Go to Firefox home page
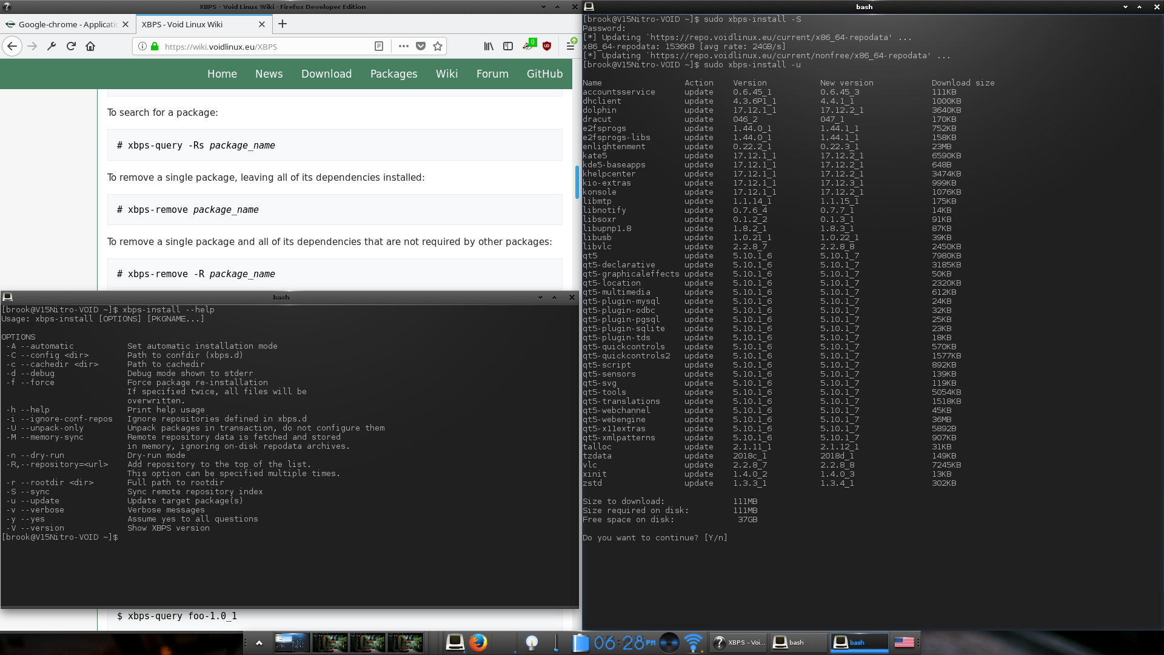This screenshot has width=1164, height=655. pos(90,46)
